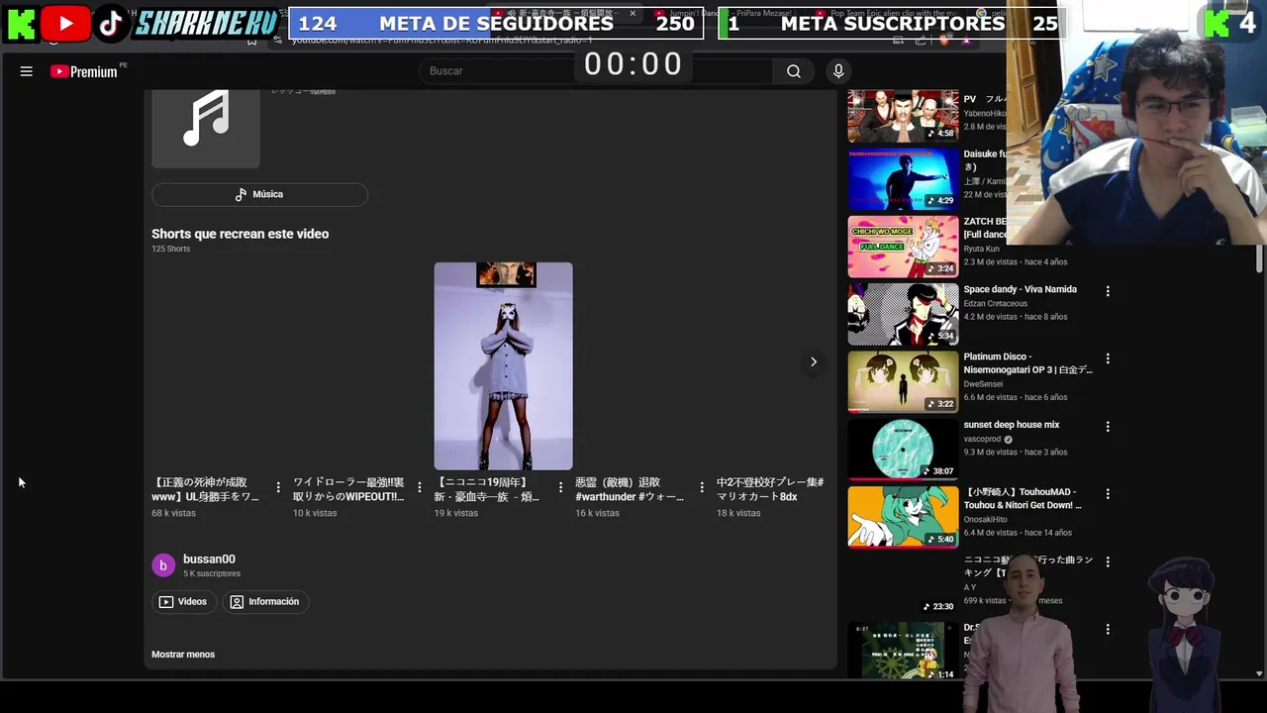Click the search magnifier button
The height and width of the screenshot is (713, 1267).
(794, 71)
